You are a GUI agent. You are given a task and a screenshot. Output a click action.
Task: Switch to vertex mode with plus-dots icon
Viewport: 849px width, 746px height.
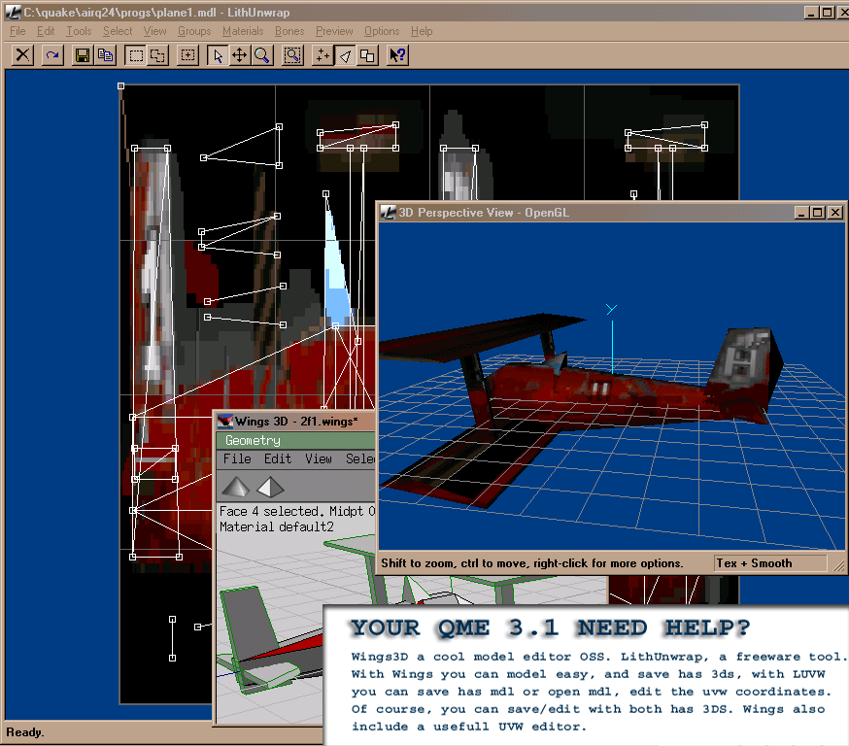pos(323,55)
